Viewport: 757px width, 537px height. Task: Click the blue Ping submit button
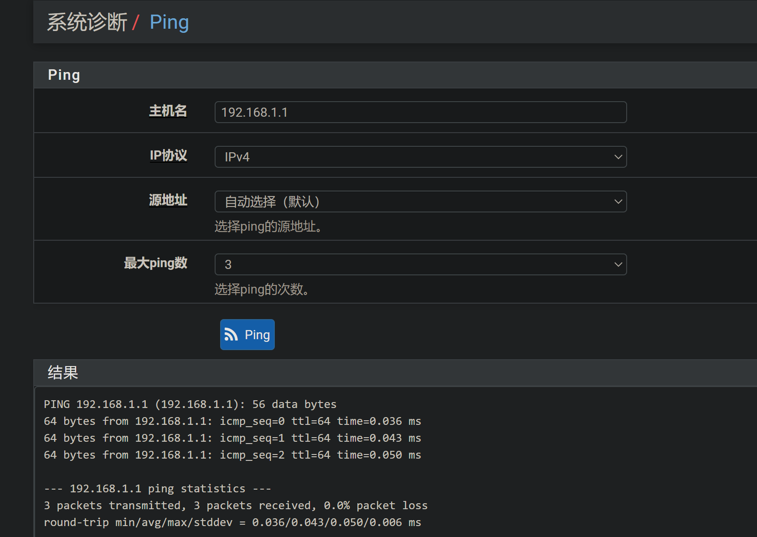(x=247, y=335)
